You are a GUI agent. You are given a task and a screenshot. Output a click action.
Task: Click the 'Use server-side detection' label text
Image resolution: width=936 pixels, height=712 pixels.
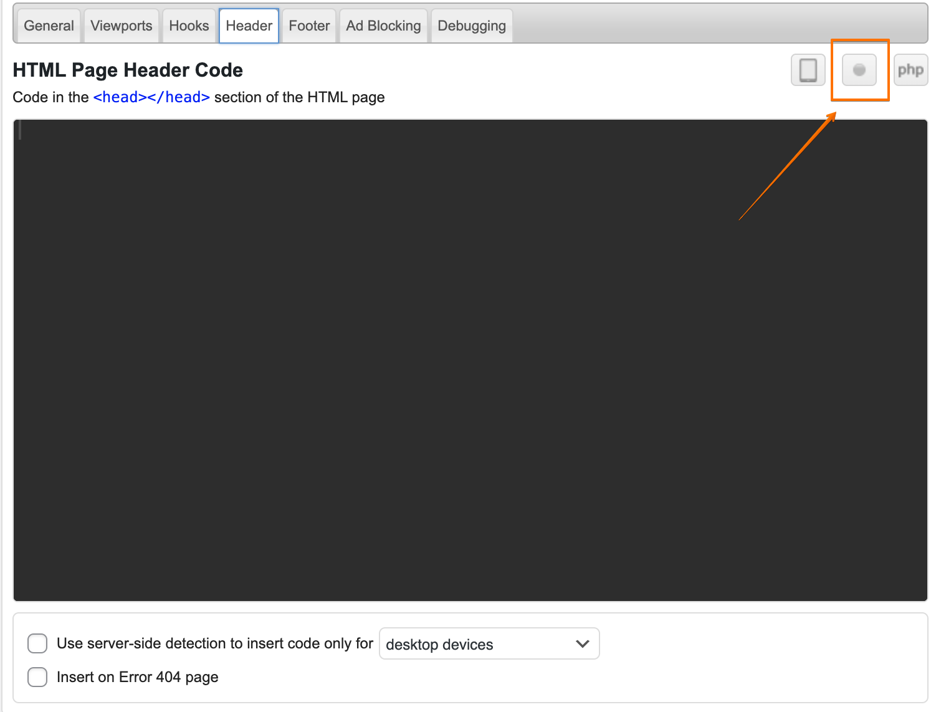pyautogui.click(x=214, y=643)
